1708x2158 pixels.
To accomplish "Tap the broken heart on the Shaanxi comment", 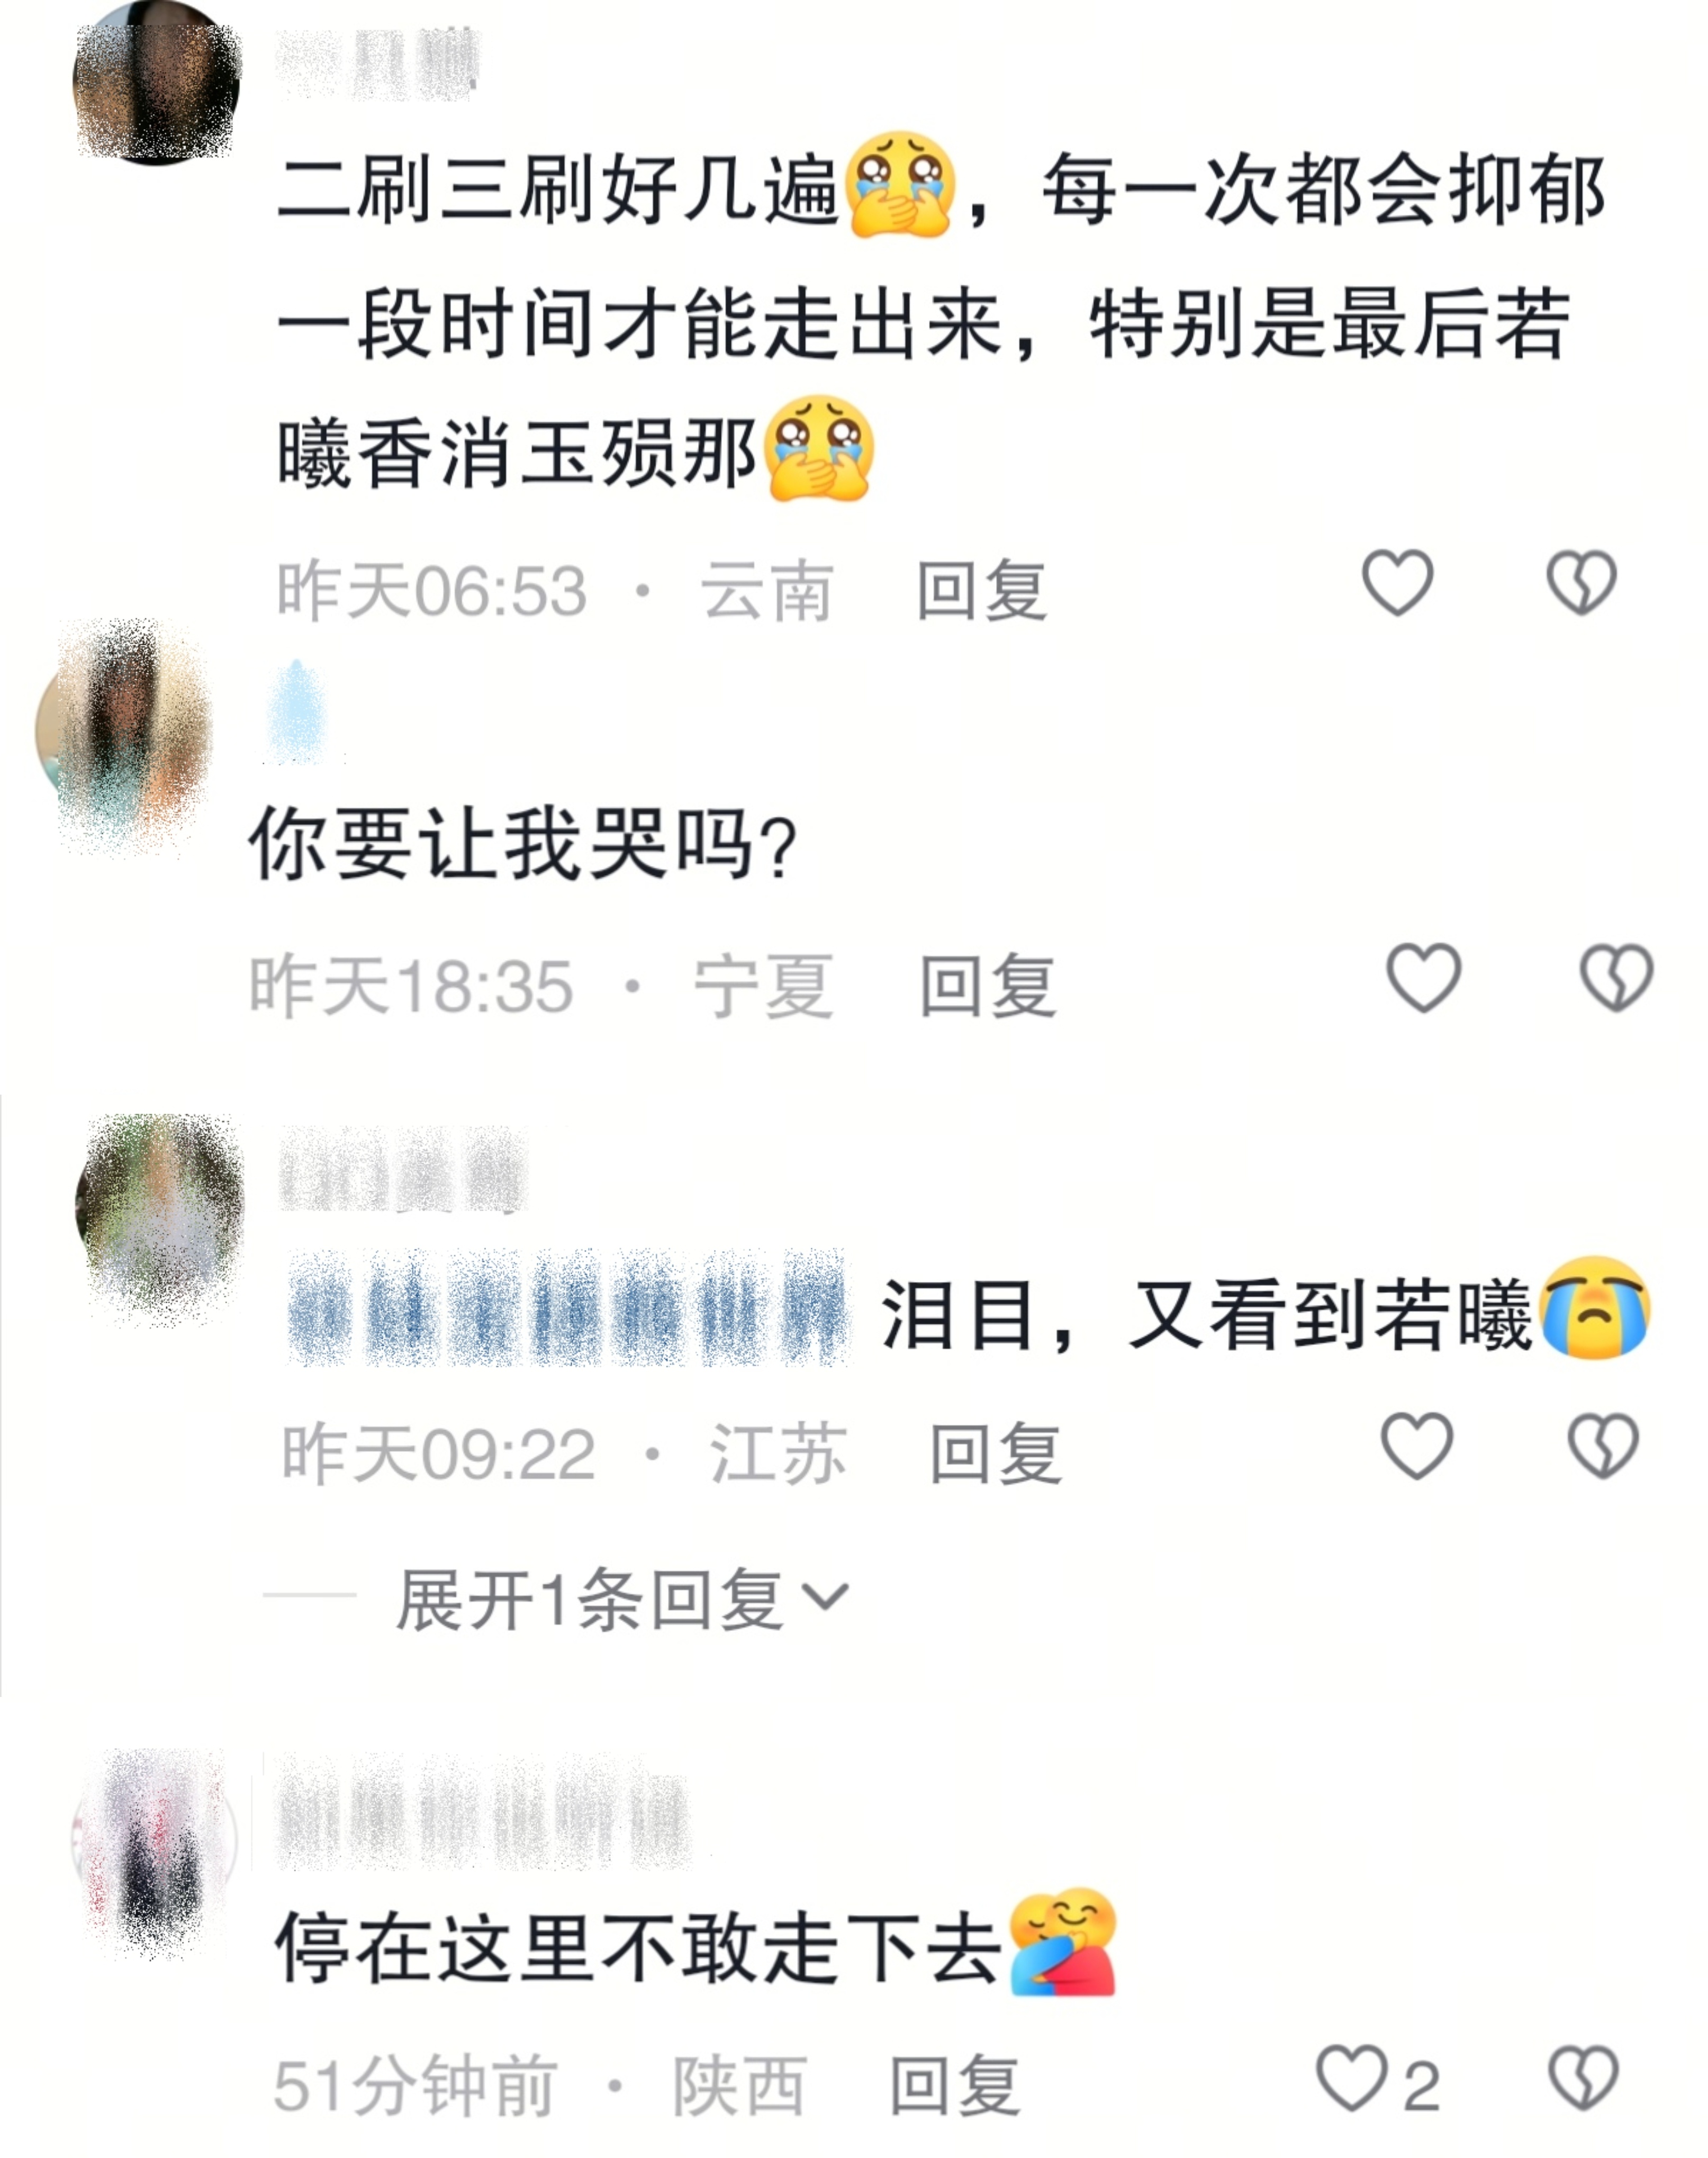I will tap(1583, 2078).
